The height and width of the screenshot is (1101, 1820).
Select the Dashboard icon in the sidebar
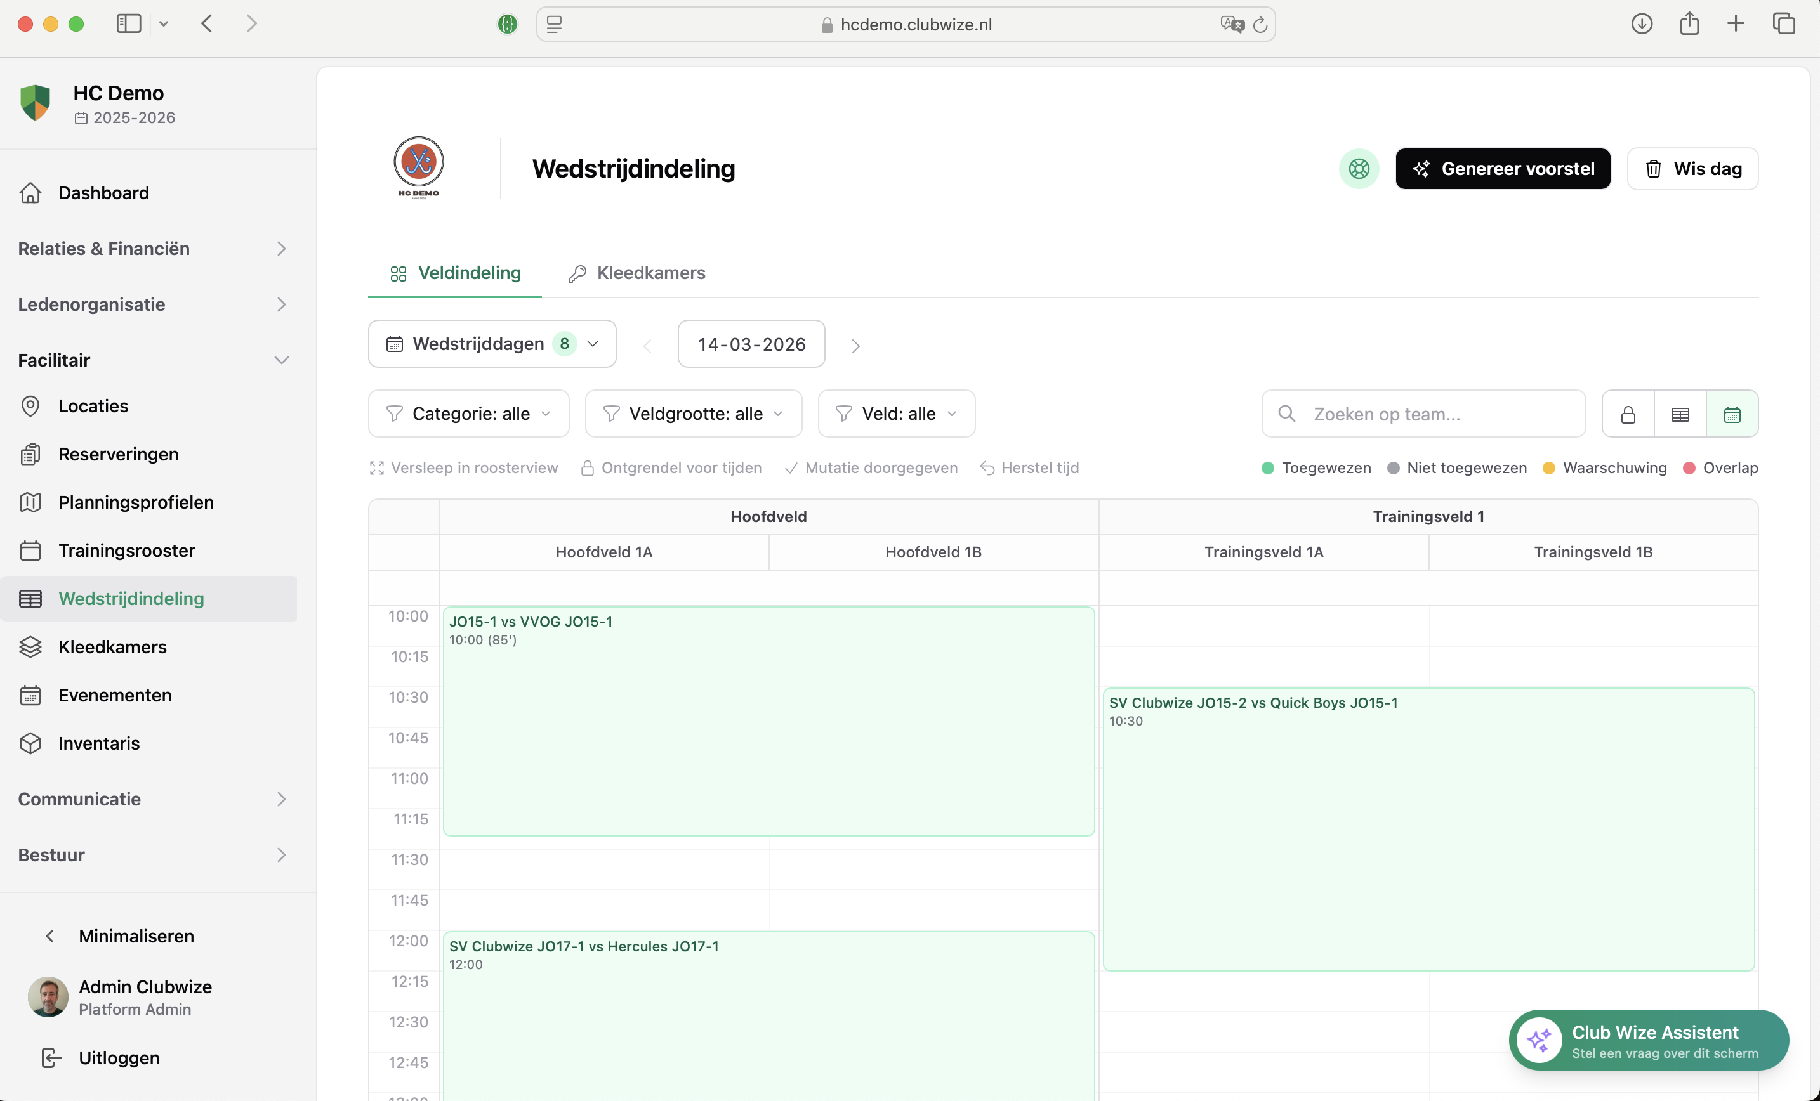click(30, 192)
